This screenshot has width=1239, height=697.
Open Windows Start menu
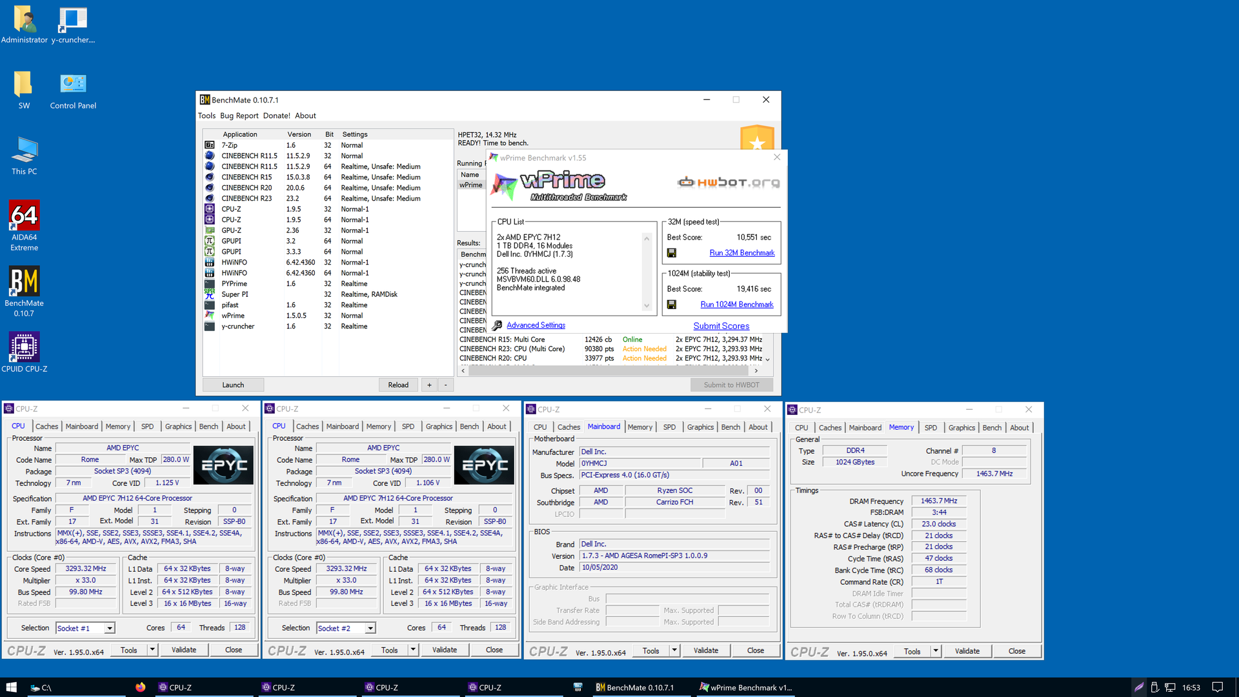(x=11, y=687)
